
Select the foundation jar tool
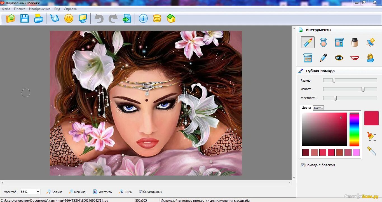point(355,42)
